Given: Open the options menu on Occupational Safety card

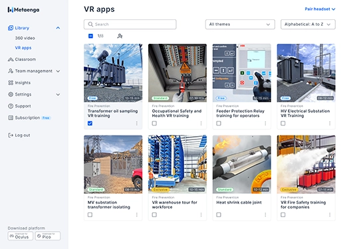Looking at the screenshot, I should coord(201,124).
